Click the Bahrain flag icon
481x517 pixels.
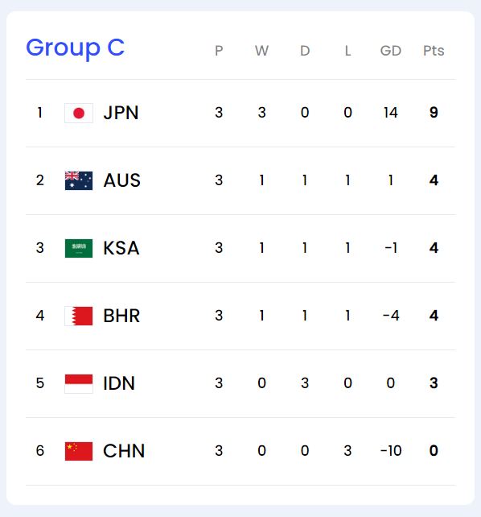point(79,316)
